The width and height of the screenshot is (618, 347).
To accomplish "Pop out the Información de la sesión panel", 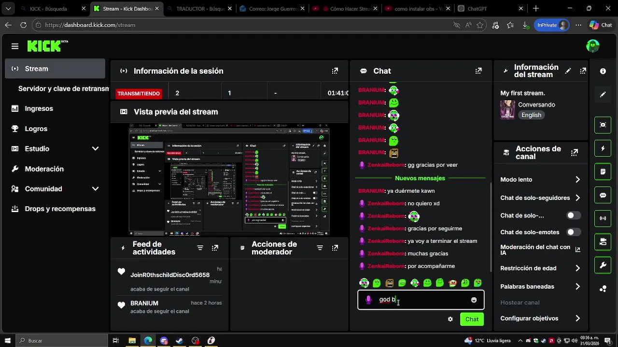I will [335, 71].
